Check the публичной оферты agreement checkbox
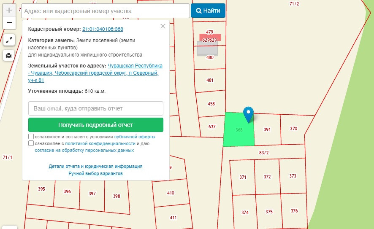Viewport: 374px width, 229px height. coord(31,137)
